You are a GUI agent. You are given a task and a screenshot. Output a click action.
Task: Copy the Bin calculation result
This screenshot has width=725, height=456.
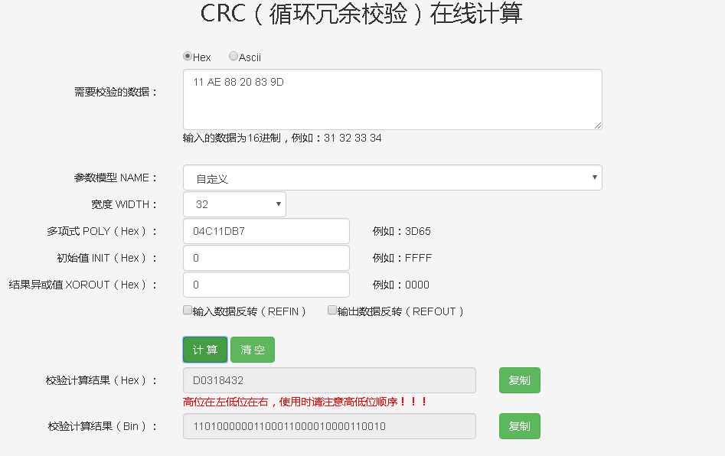(x=519, y=426)
